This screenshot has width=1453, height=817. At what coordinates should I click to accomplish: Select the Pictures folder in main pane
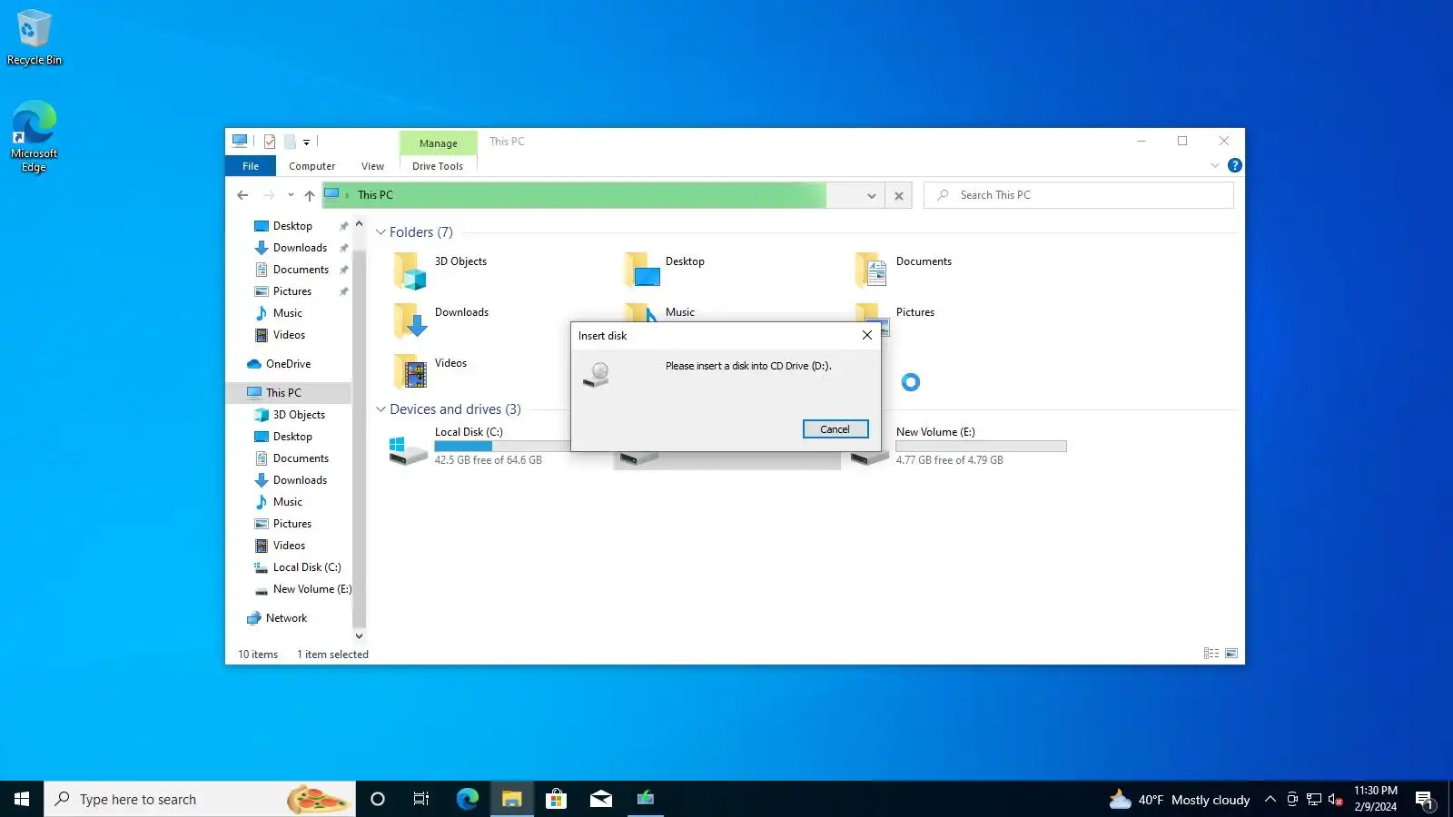click(914, 312)
